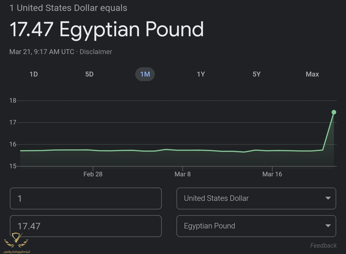This screenshot has height=254, width=346.
Task: View the 1Y exchange rate chart
Action: [x=201, y=74]
